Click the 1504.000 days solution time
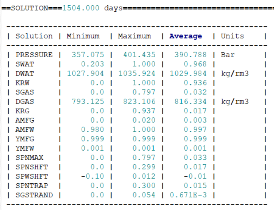 [92, 8]
